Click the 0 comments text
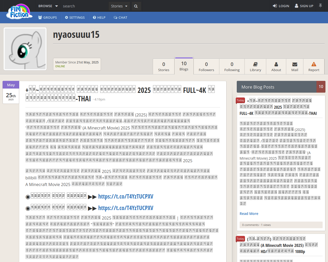328x262 pixels. [250, 225]
